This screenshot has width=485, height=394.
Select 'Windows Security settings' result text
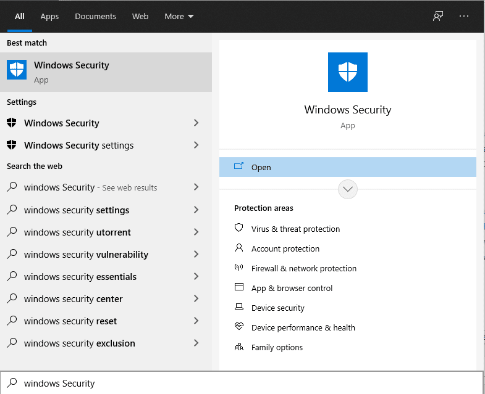point(79,145)
